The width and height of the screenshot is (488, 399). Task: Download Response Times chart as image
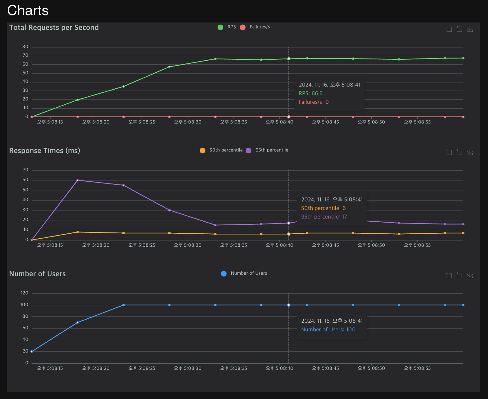pyautogui.click(x=470, y=152)
